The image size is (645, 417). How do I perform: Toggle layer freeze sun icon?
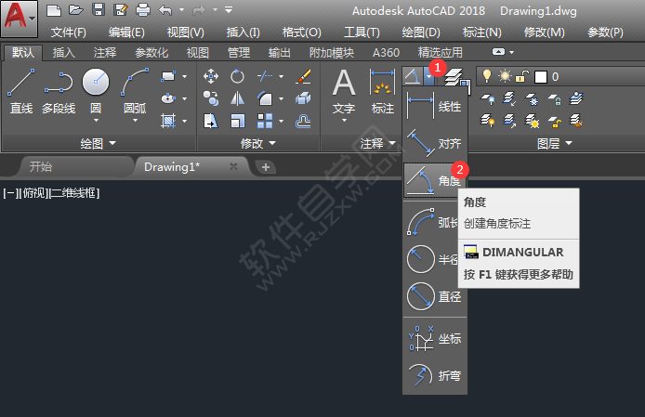tap(505, 76)
